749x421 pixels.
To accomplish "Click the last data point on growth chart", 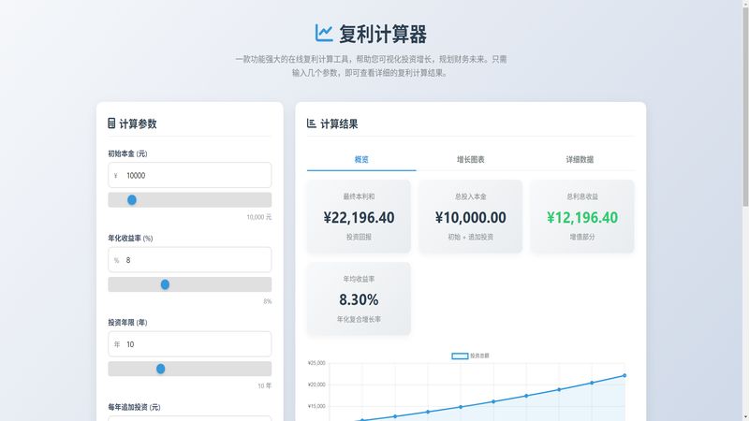I will [x=624, y=375].
